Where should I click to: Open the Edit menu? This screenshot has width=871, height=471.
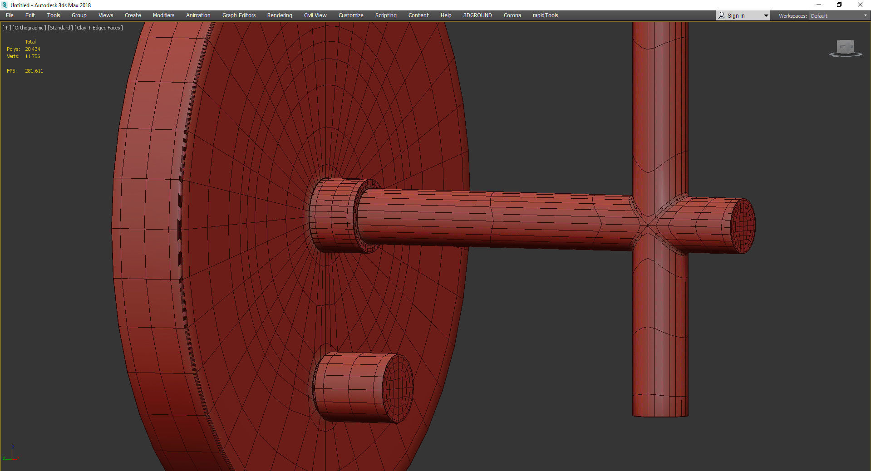(30, 15)
